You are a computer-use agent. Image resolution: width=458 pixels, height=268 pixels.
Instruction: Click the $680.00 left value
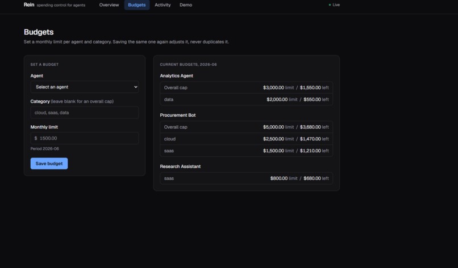[312, 178]
